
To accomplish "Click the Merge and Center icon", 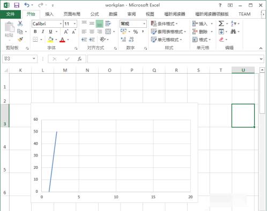I will 108,32.
